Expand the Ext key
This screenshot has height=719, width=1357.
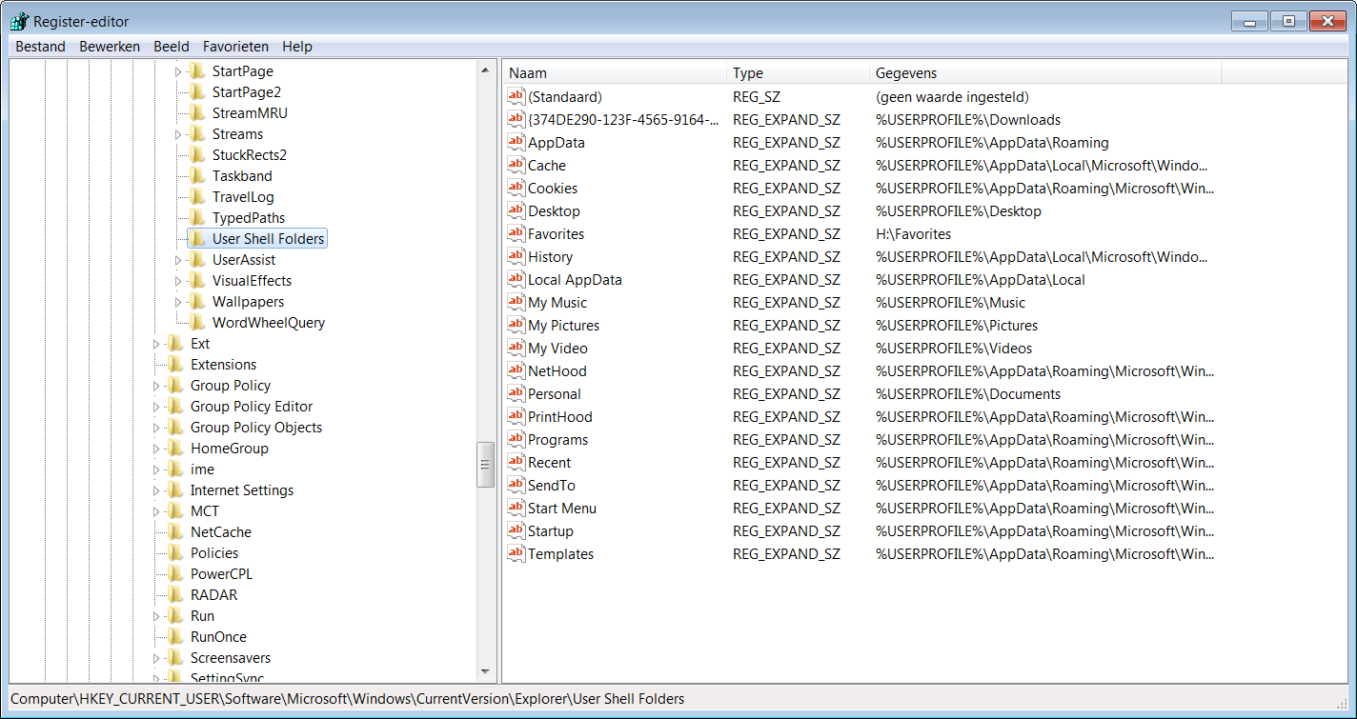coord(155,344)
